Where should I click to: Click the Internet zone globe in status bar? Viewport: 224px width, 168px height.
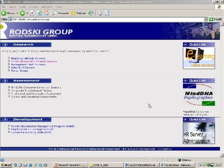[x=180, y=160]
